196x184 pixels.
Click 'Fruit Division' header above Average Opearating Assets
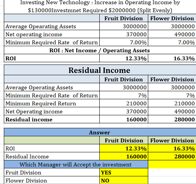[124, 18]
